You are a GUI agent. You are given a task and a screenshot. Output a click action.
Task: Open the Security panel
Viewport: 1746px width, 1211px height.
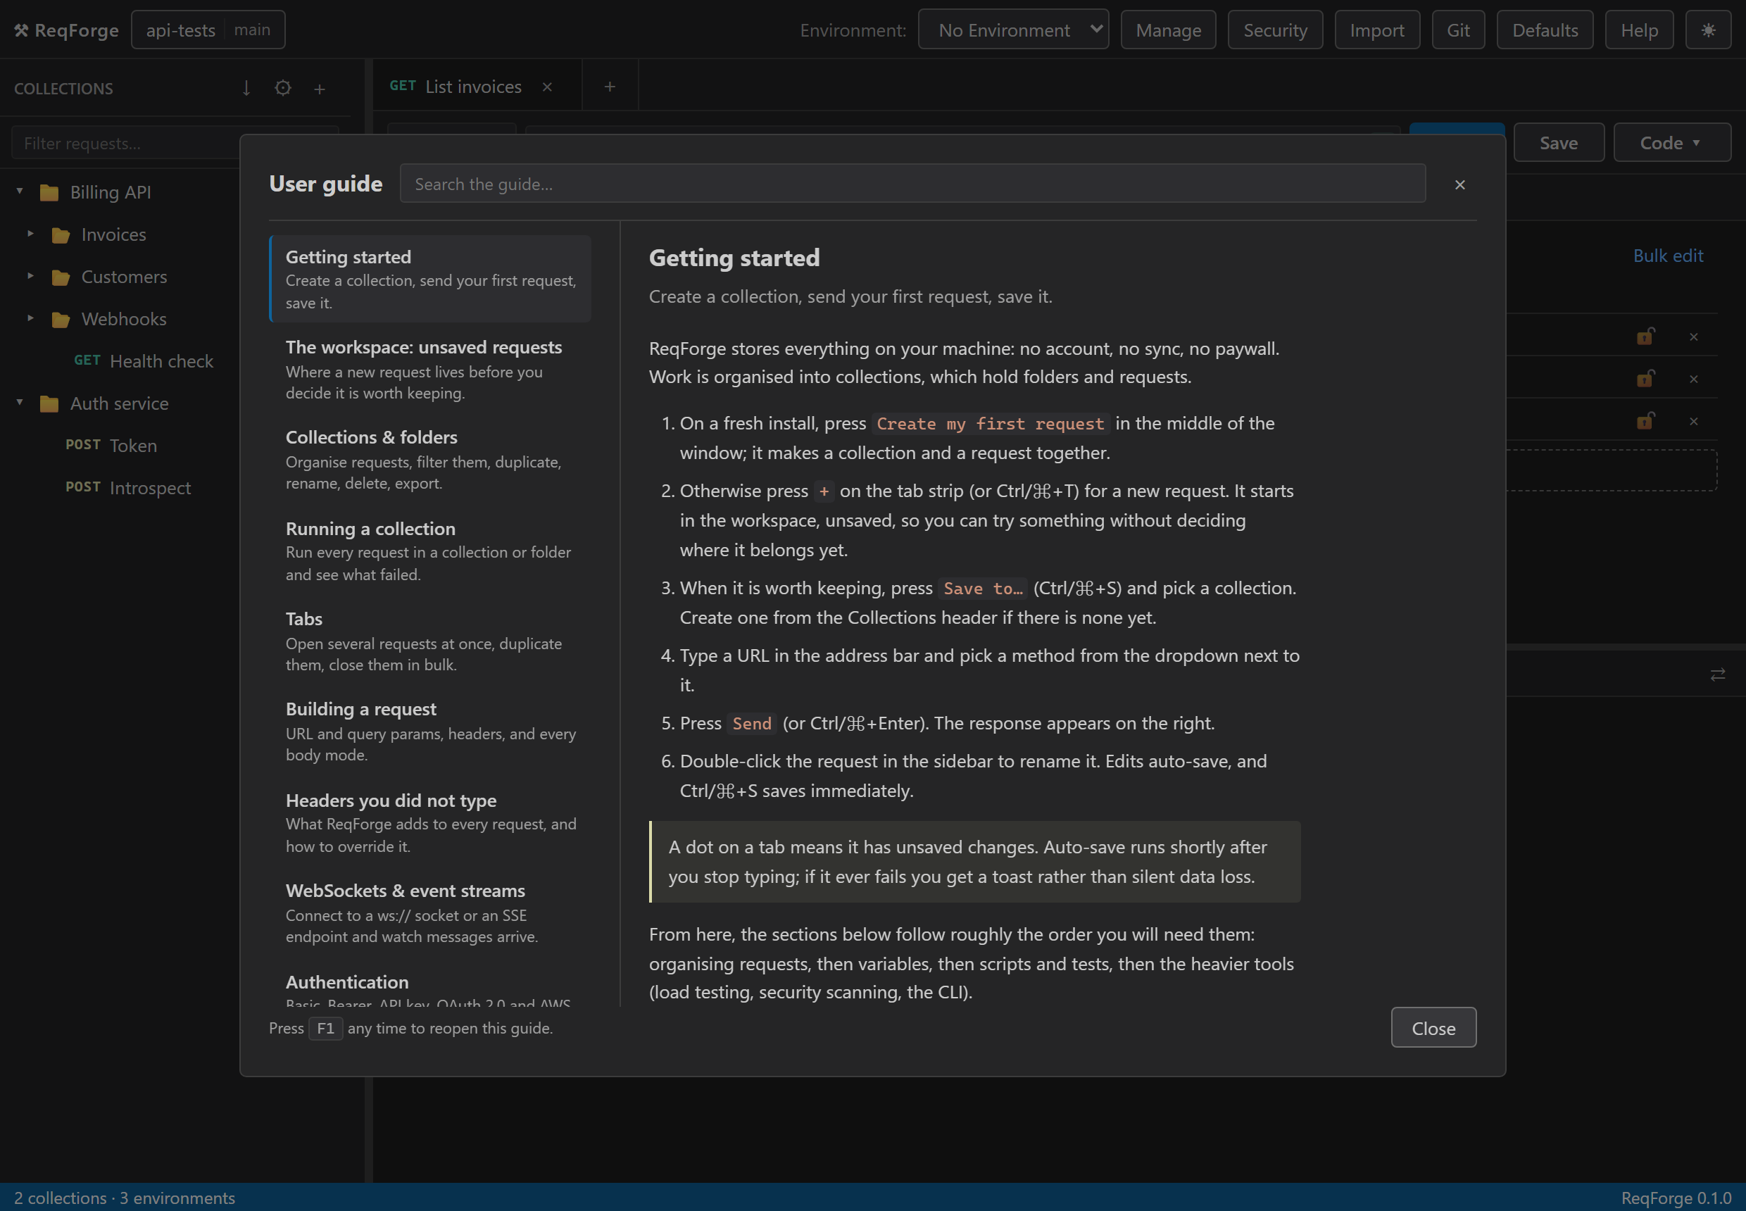(x=1275, y=30)
